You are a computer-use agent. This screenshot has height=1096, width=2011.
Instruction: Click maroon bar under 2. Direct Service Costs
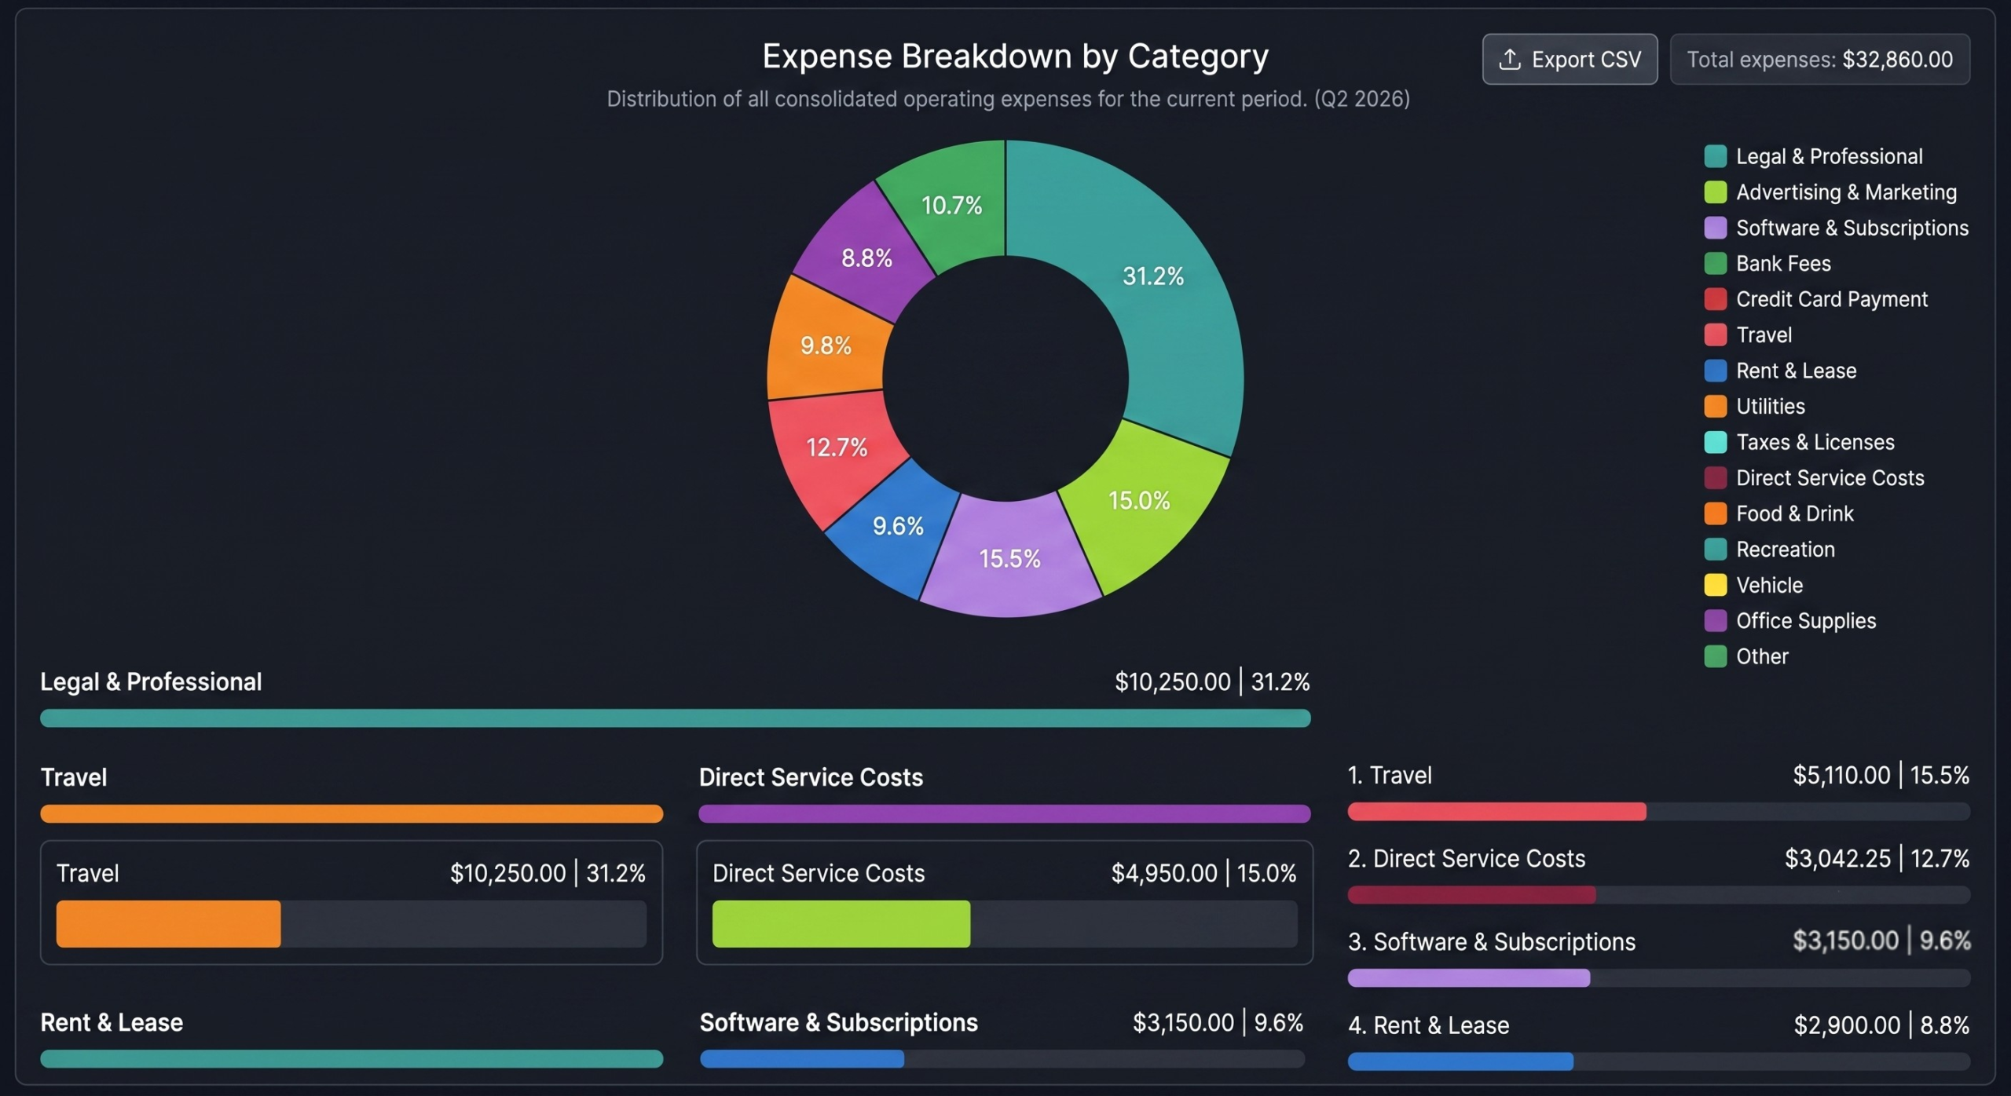click(x=1472, y=895)
